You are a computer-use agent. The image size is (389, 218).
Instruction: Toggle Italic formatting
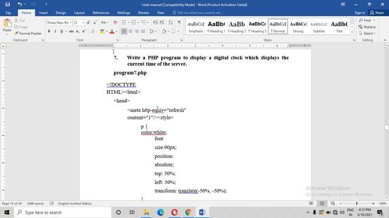55,31
